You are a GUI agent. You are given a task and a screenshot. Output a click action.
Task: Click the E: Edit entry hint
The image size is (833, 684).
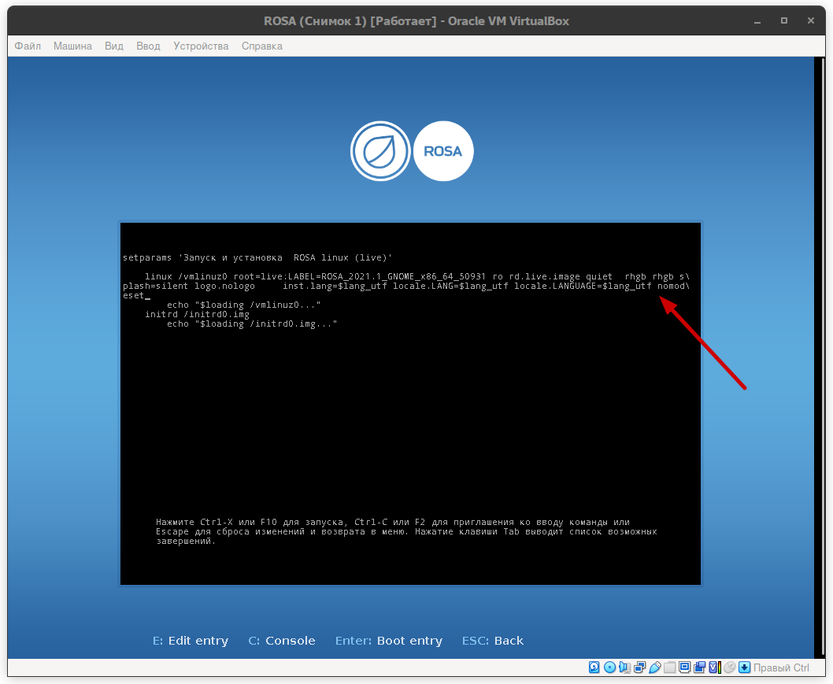(191, 641)
